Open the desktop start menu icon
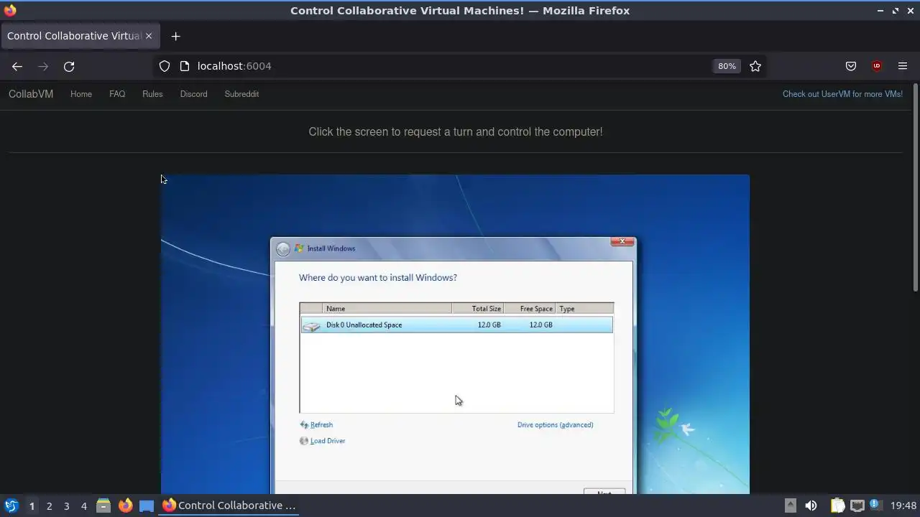 11,506
